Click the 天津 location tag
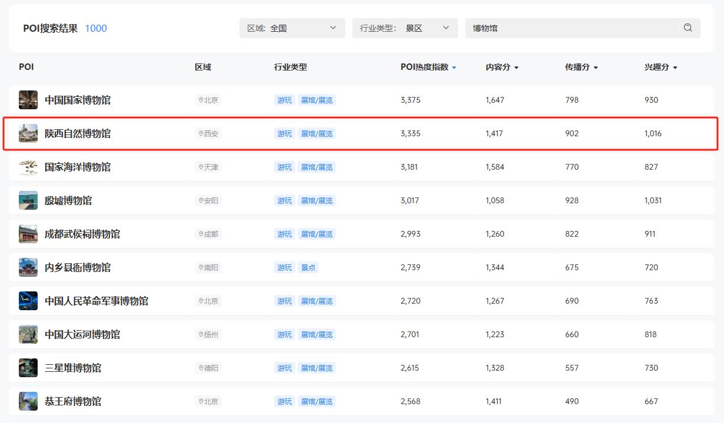 click(x=208, y=167)
